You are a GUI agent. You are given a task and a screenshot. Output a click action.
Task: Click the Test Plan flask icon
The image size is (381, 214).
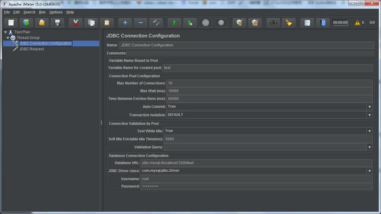[x=11, y=32]
